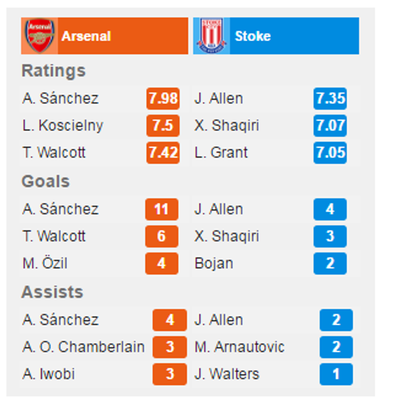408x411 pixels.
Task: Open the Stoke team header
Action: [253, 36]
